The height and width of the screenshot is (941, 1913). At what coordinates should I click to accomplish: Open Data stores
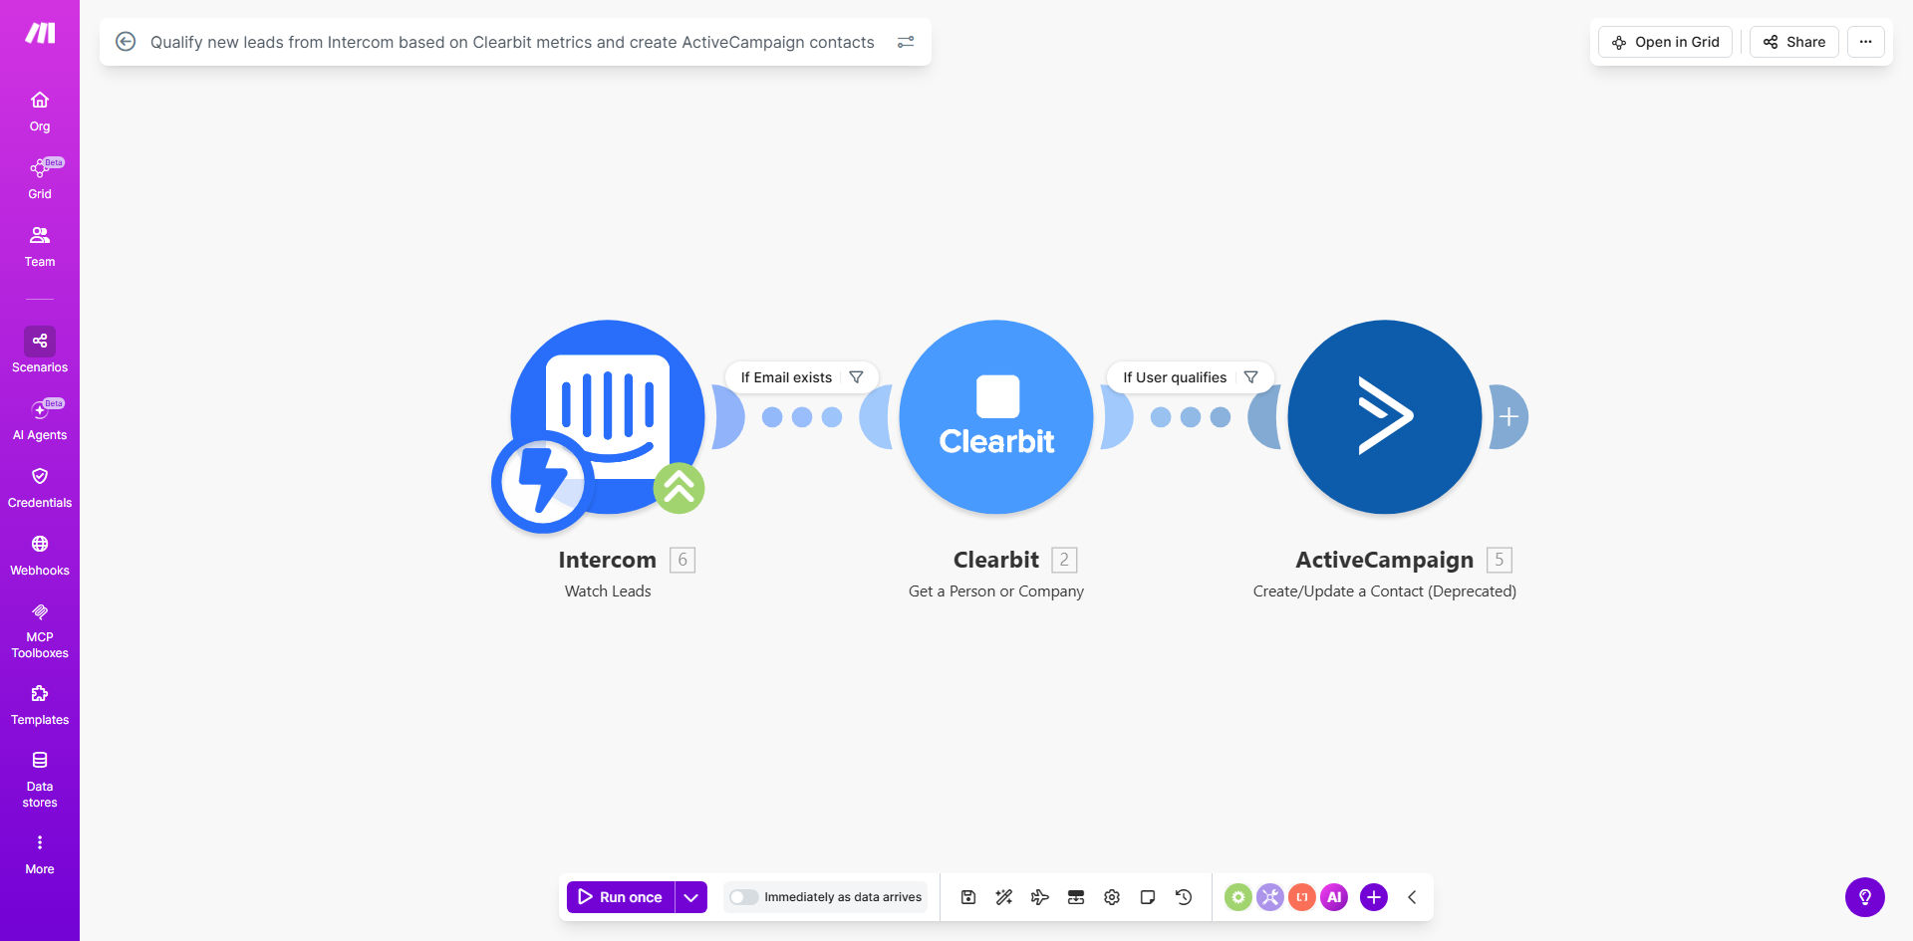(40, 780)
